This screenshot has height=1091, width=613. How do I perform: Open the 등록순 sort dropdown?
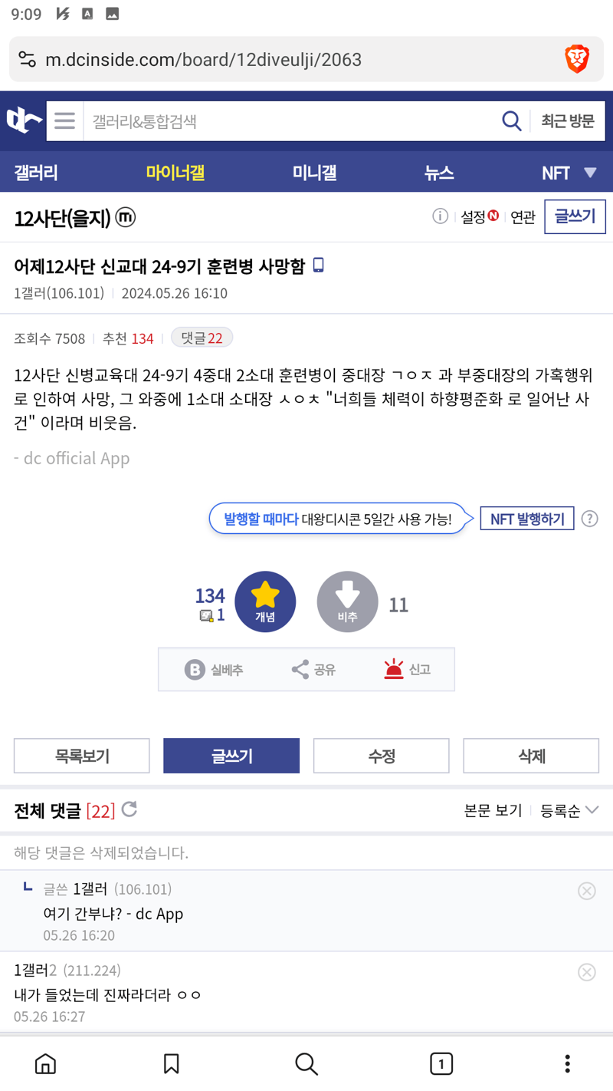pos(569,810)
